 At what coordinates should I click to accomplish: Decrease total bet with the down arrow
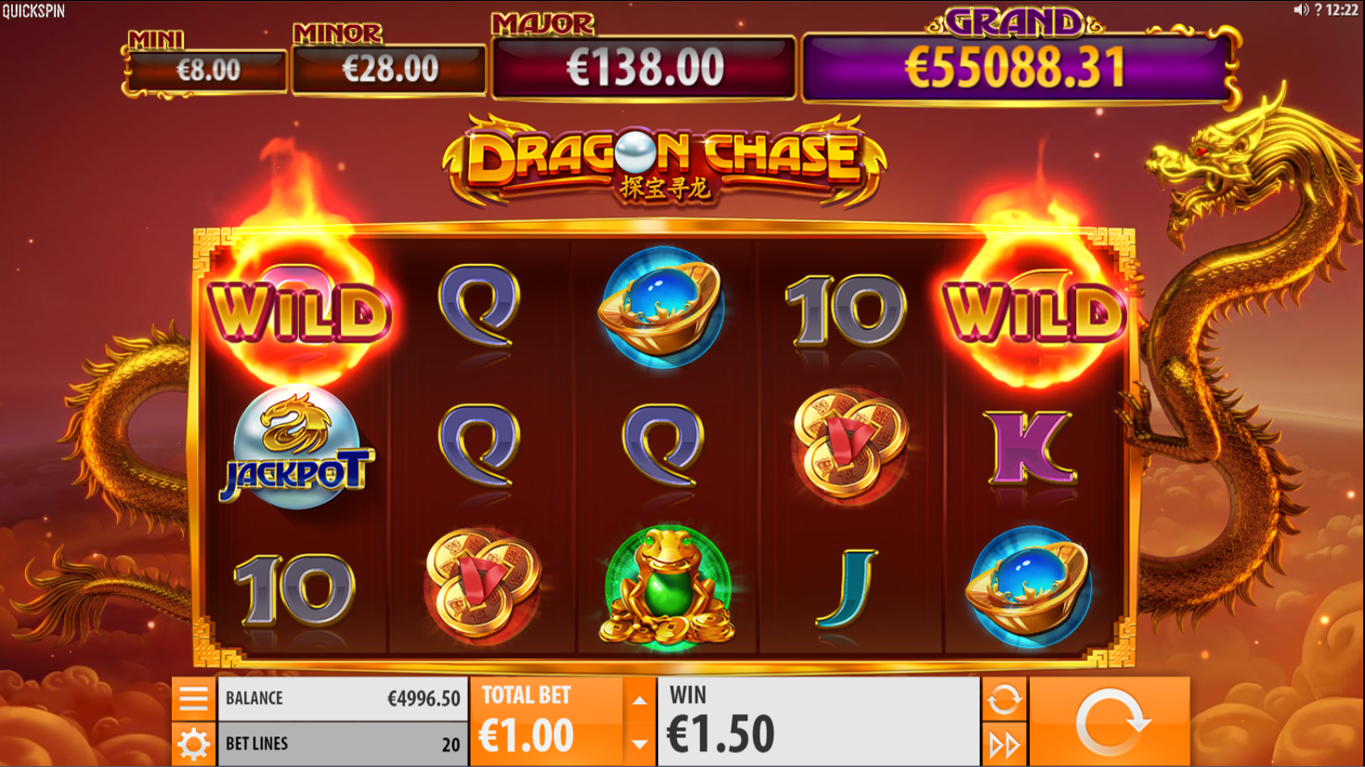(x=639, y=744)
